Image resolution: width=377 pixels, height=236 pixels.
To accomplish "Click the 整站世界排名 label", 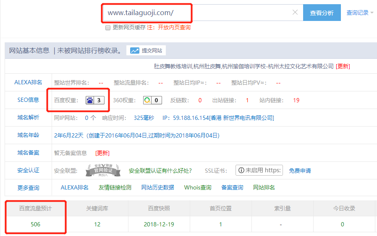I will 71,83.
